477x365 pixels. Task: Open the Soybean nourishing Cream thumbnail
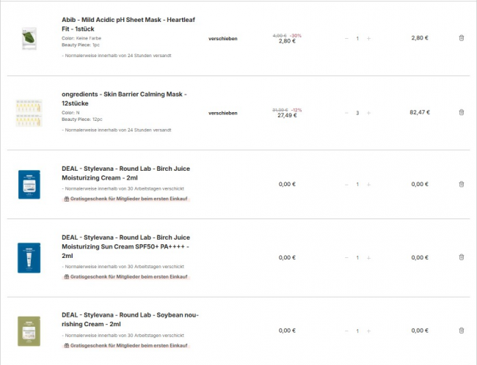tap(29, 331)
